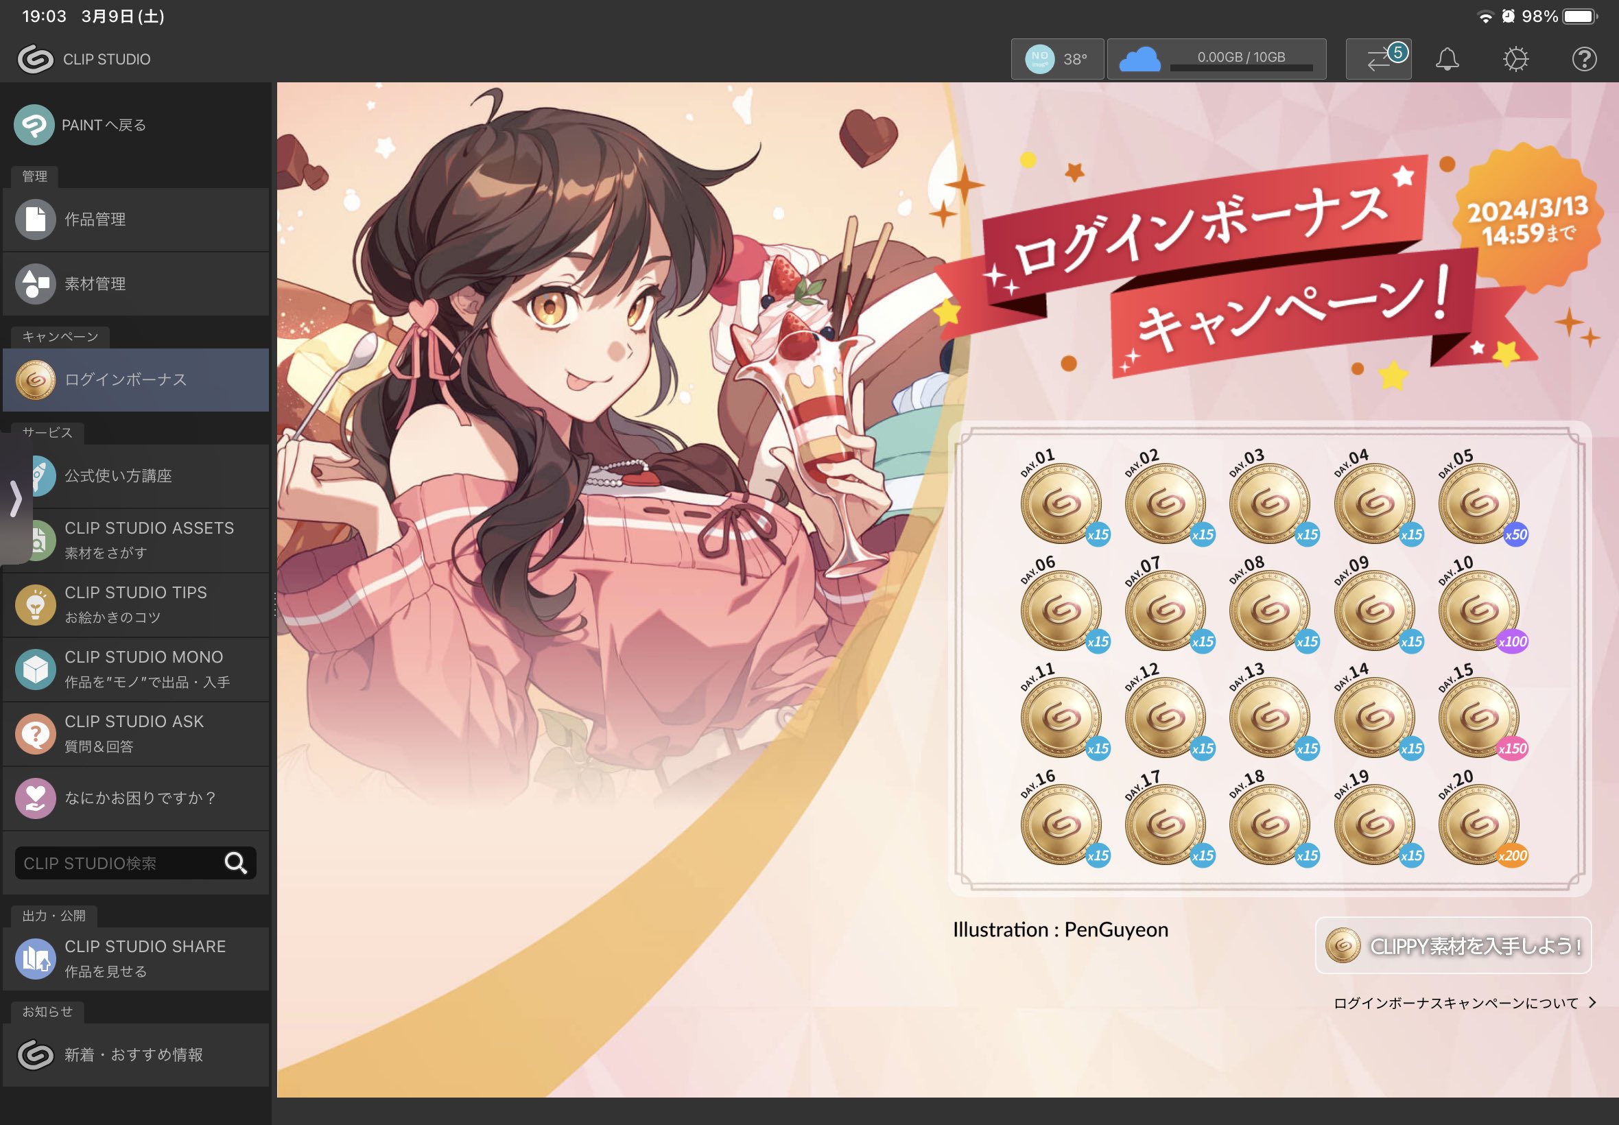Viewport: 1619px width, 1125px height.
Task: Open CLIP STUDIO ASSETS 素材をさがす
Action: pyautogui.click(x=135, y=540)
